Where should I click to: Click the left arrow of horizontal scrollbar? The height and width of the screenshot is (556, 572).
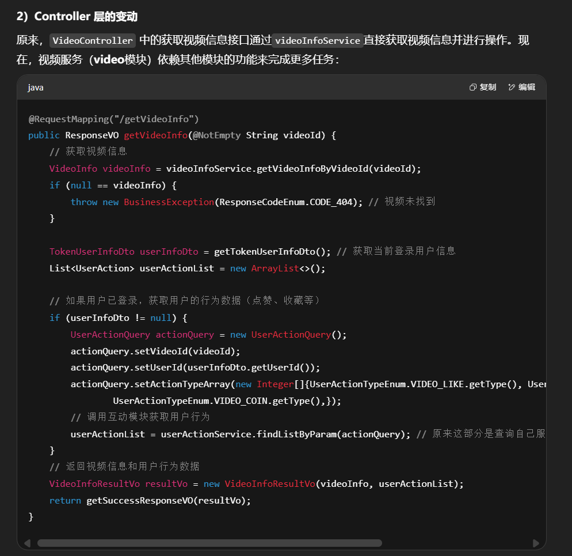coord(26,543)
